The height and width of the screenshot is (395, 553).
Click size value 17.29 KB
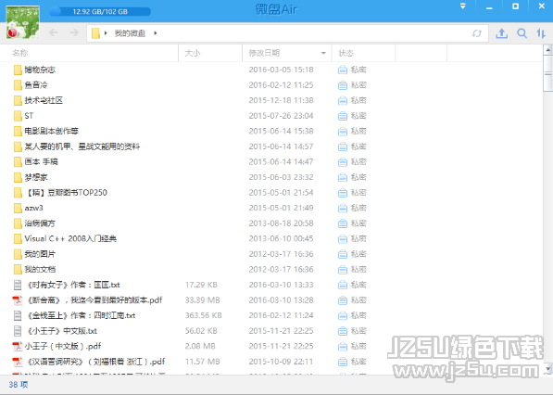click(x=201, y=285)
